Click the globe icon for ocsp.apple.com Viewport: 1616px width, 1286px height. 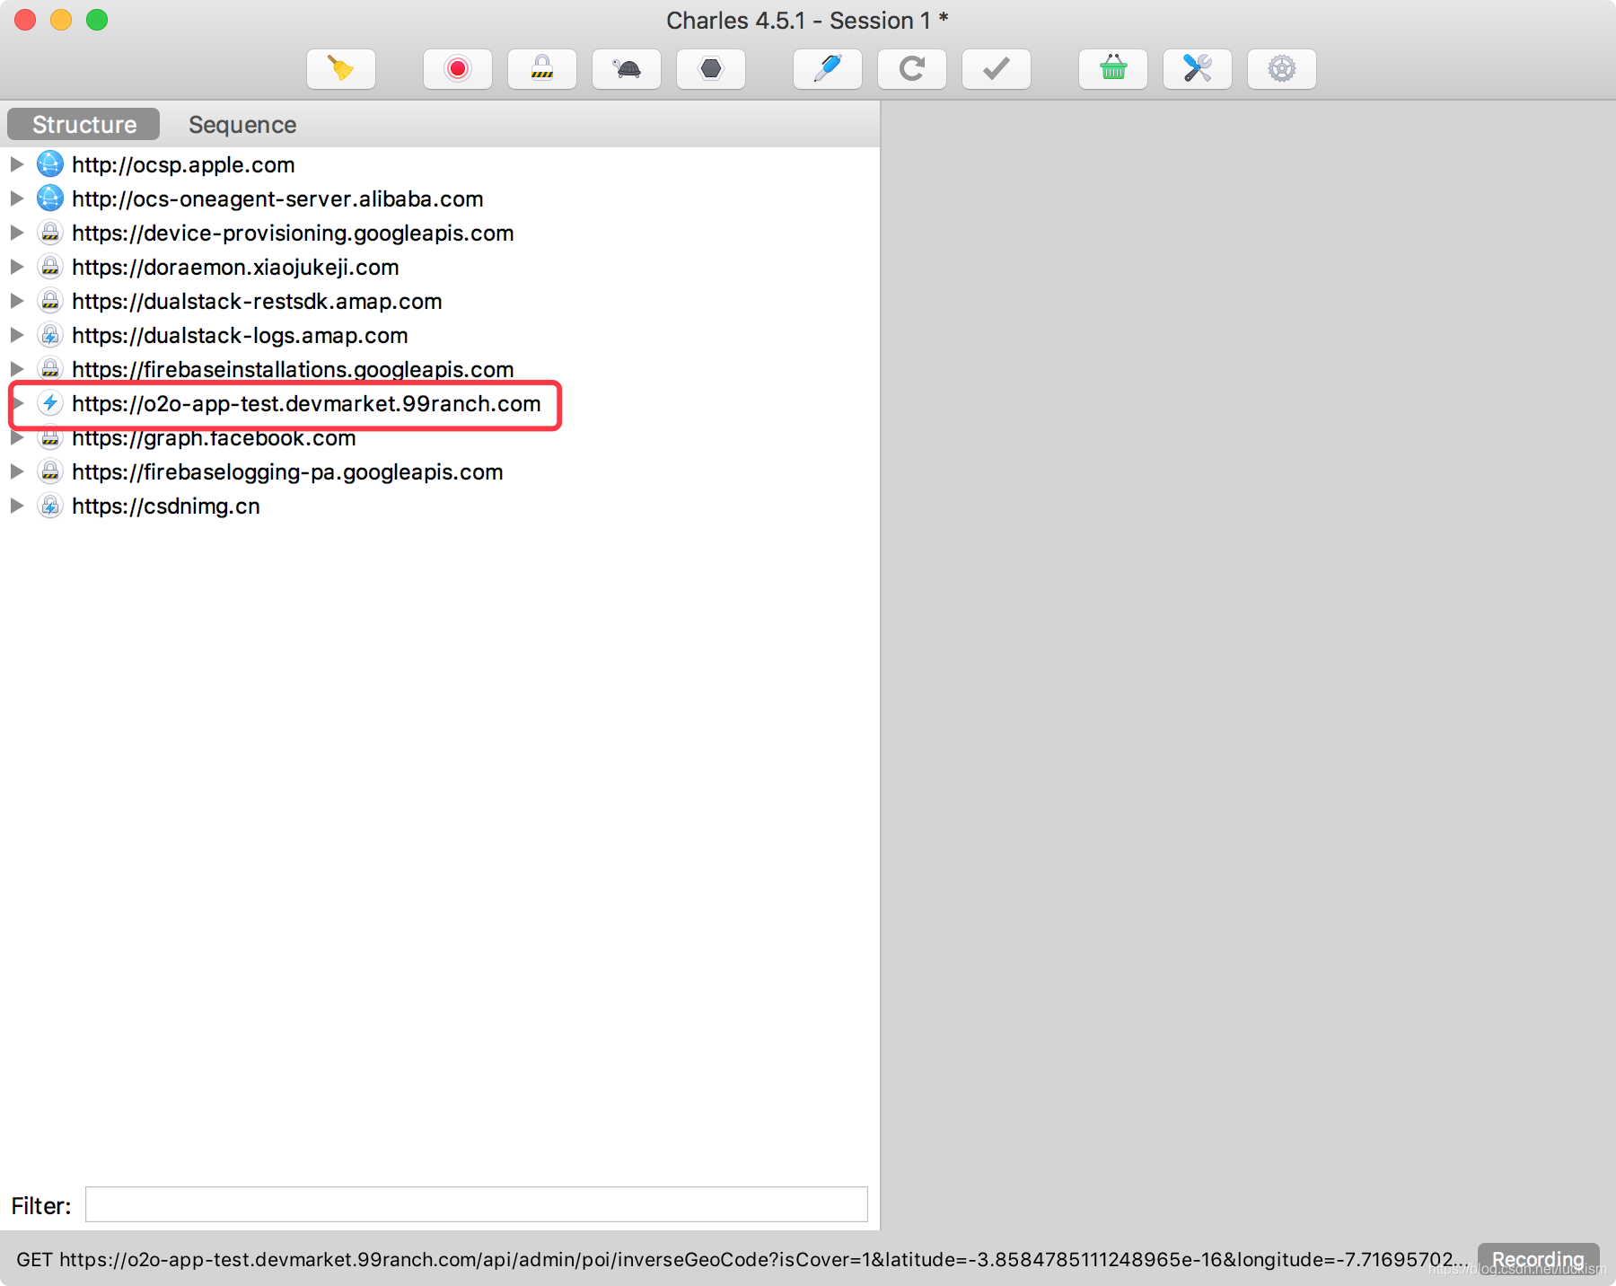click(50, 164)
